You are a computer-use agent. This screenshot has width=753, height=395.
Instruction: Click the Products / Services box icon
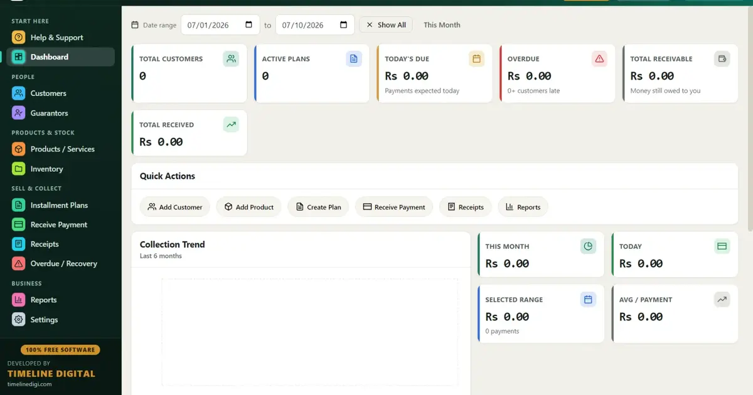coord(19,149)
